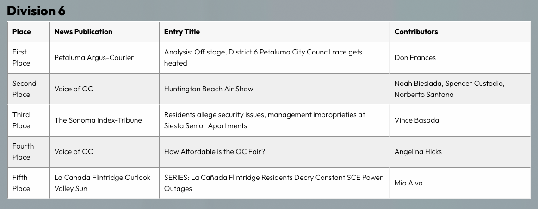Click the Contributors column header

pos(416,32)
